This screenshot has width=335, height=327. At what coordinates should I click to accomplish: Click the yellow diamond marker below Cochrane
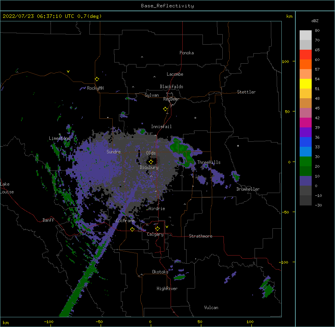[132, 229]
